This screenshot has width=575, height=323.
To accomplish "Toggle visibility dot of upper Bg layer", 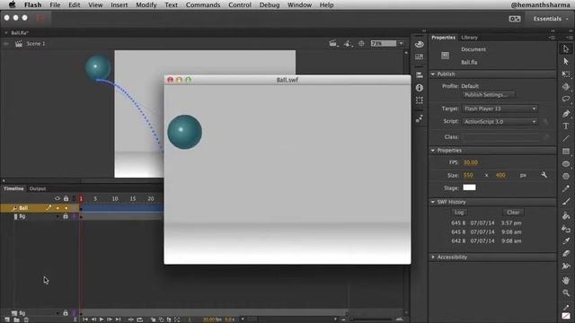I will click(57, 216).
